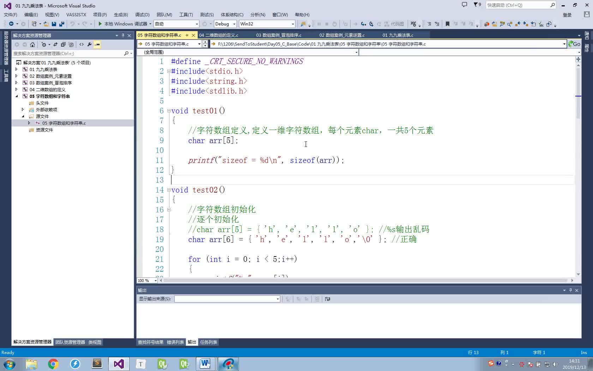The image size is (593, 371).
Task: Open the 生成(B) menu
Action: coord(121,15)
